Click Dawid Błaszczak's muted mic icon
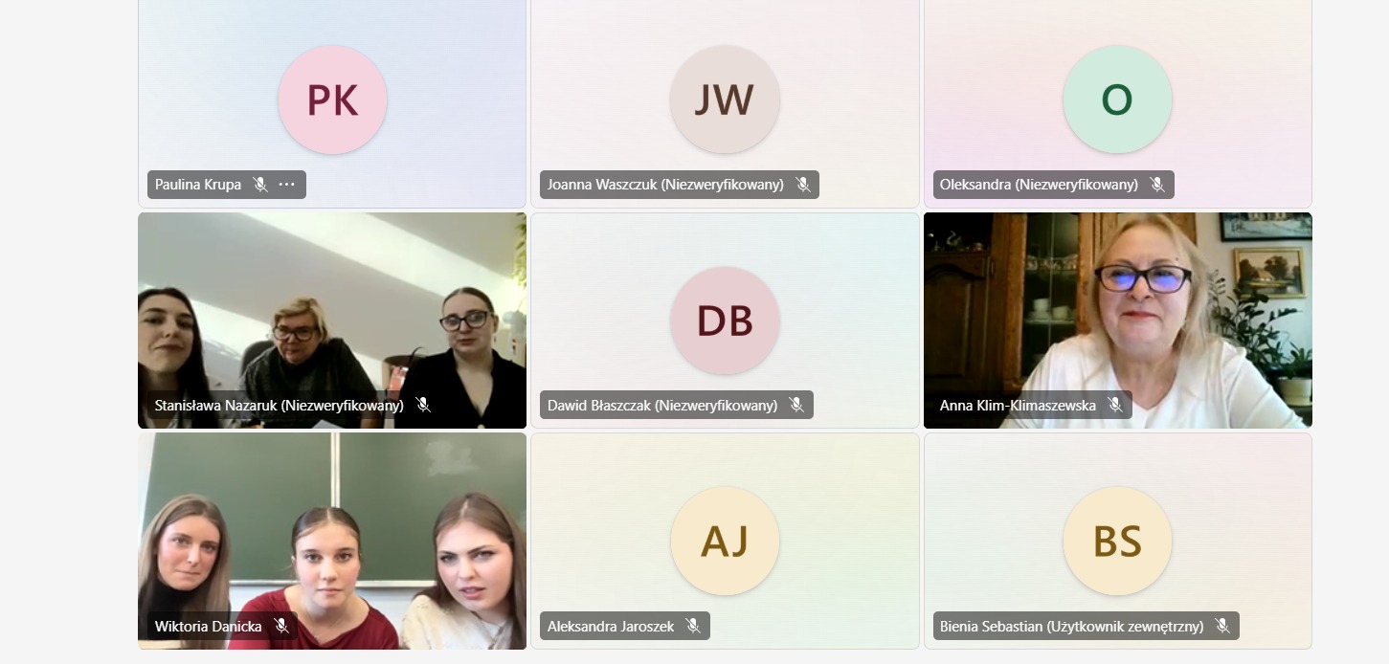This screenshot has height=664, width=1389. (x=796, y=406)
